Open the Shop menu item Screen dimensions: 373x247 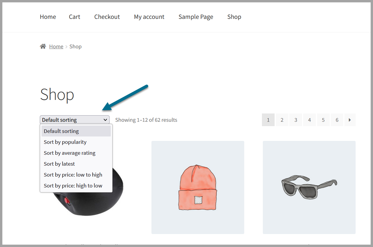(234, 17)
